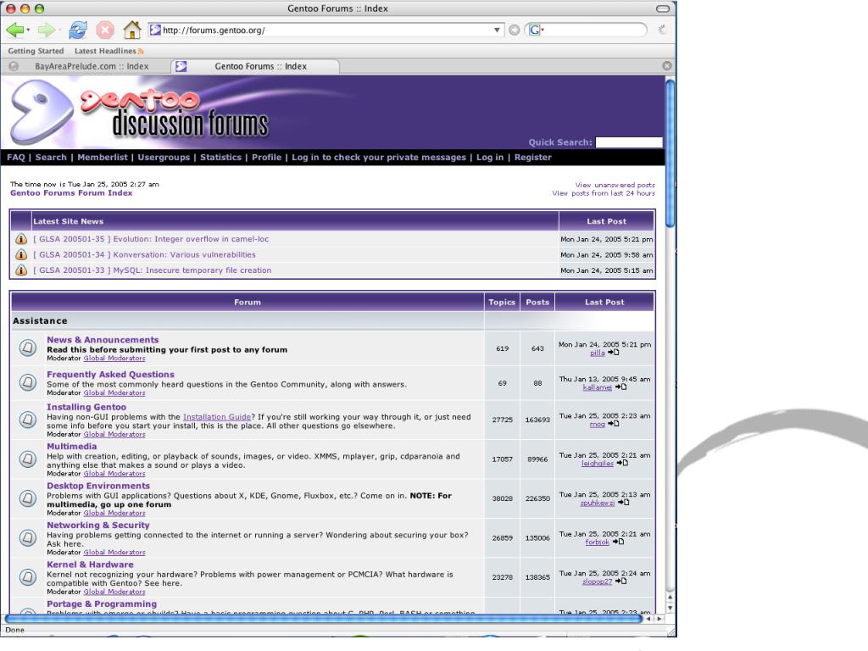868x651 pixels.
Task: Open Usergroups in the forum nav bar
Action: point(164,157)
